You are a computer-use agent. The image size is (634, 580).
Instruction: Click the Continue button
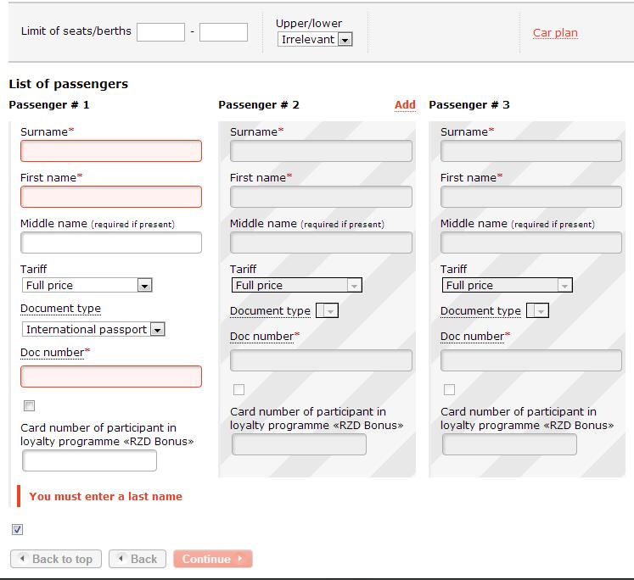[213, 559]
